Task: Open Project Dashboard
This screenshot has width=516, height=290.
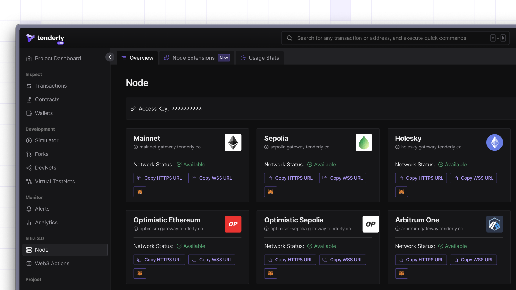Action: pos(58,59)
